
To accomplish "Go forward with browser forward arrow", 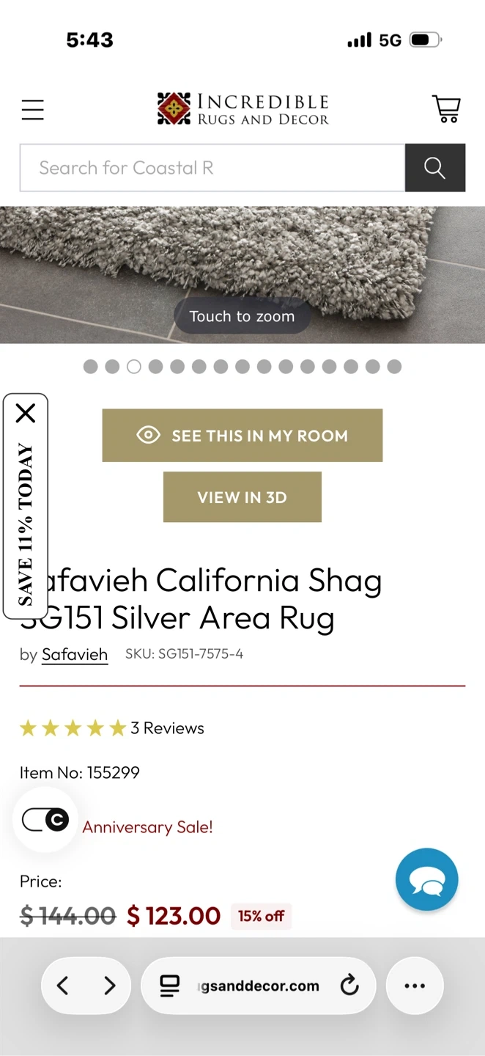I will [x=110, y=986].
